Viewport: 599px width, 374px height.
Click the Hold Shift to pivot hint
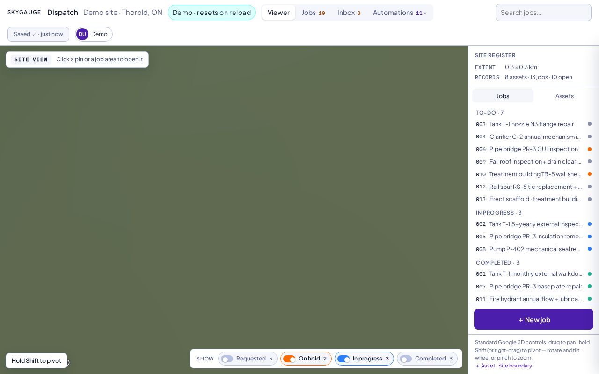[37, 360]
